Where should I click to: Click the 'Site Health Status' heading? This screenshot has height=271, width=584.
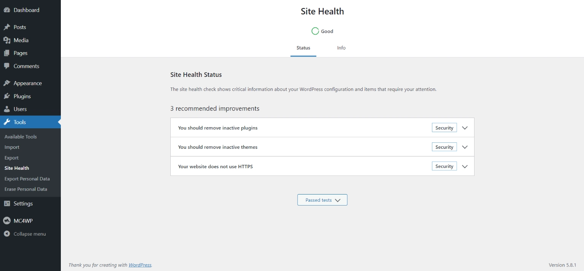coord(196,75)
